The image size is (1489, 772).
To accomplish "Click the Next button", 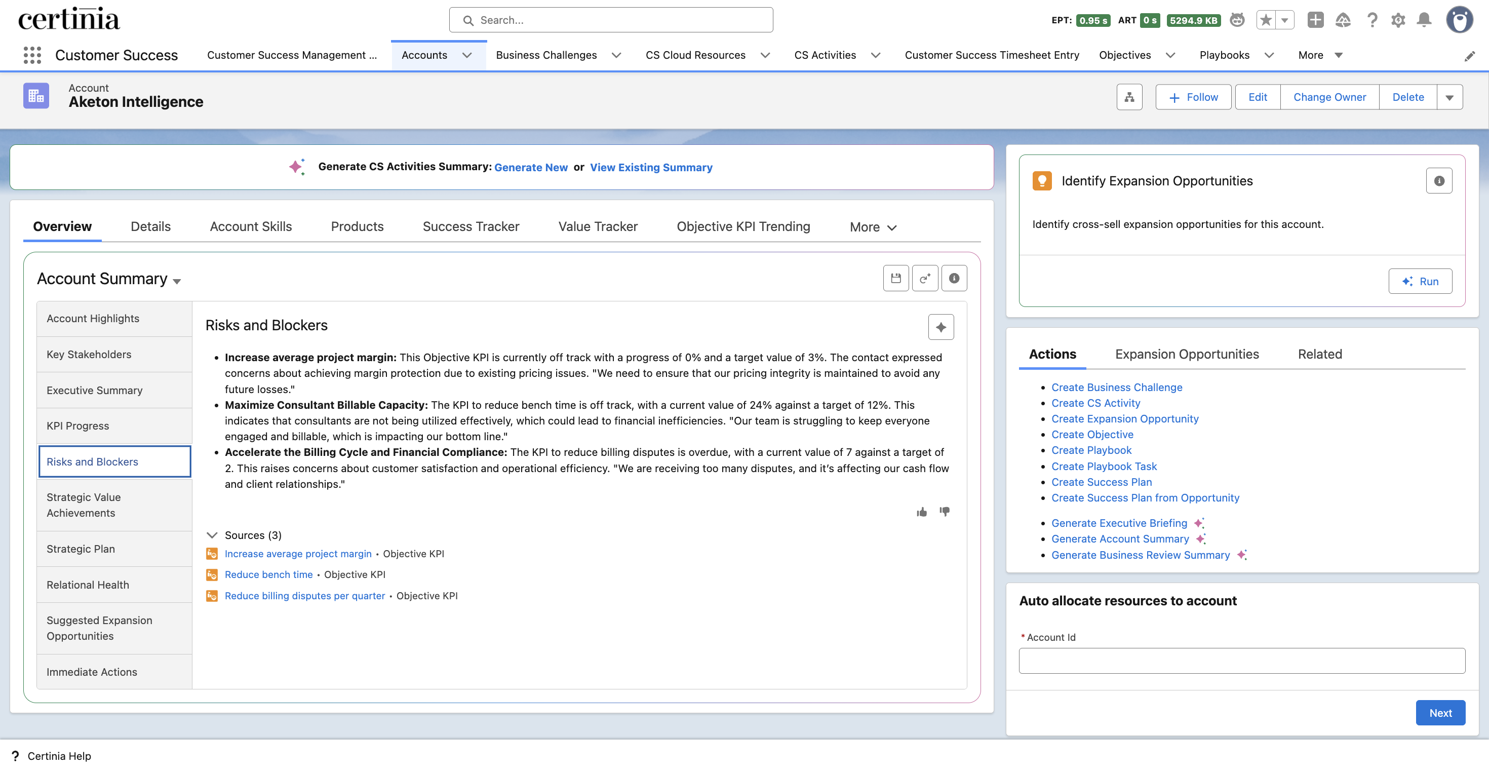I will 1440,714.
